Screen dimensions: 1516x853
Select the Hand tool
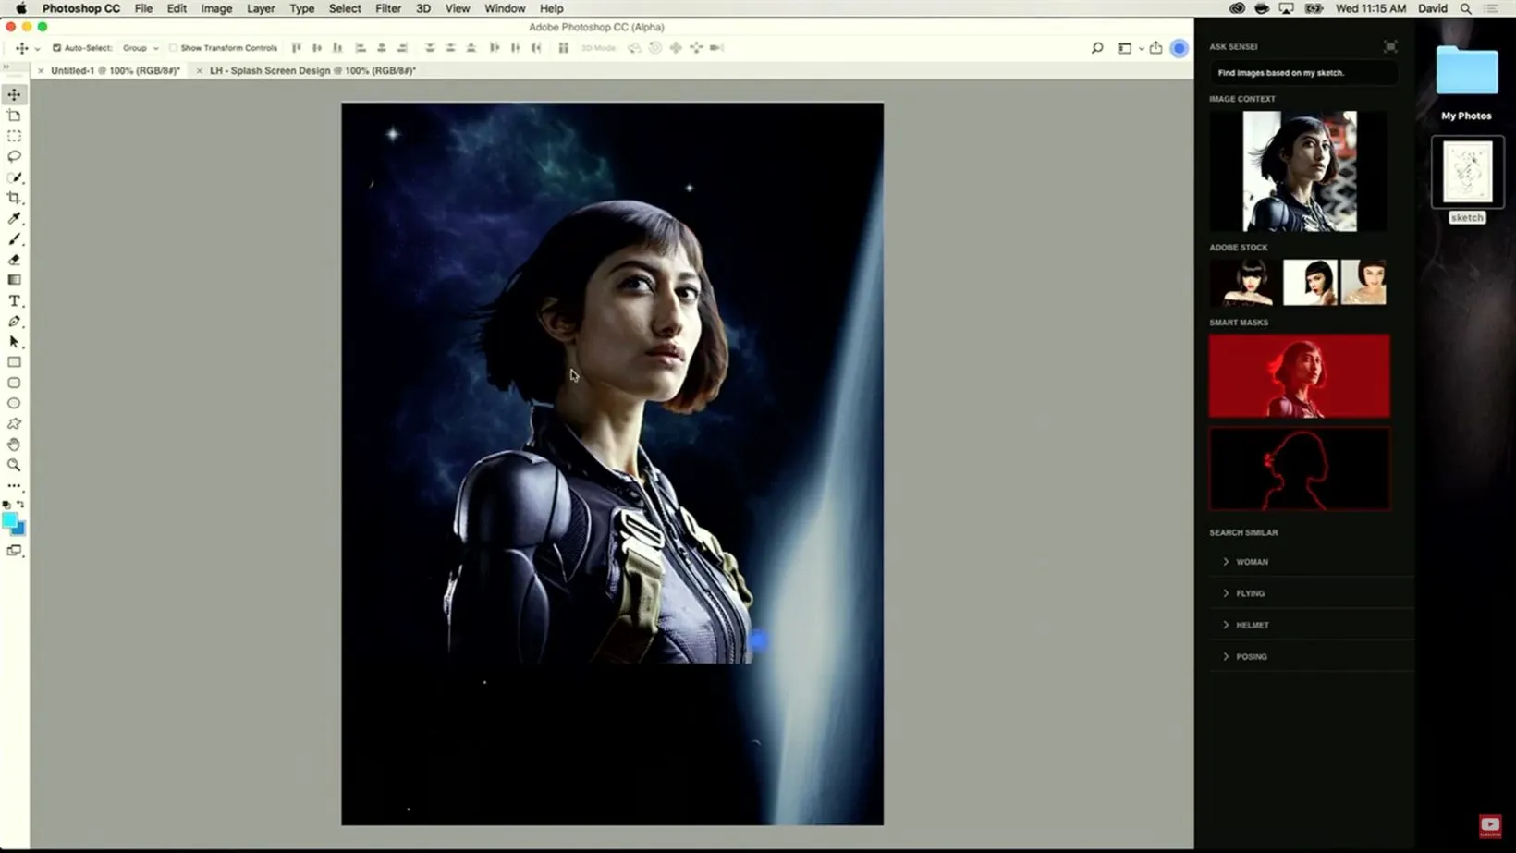tap(14, 445)
